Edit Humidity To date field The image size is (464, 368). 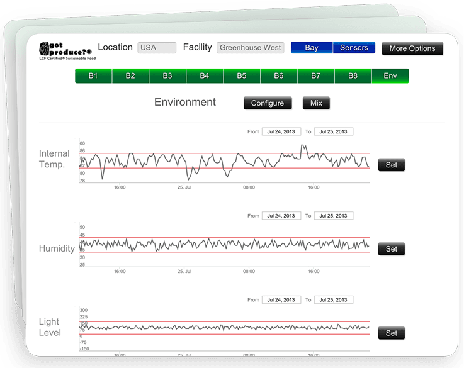[334, 216]
